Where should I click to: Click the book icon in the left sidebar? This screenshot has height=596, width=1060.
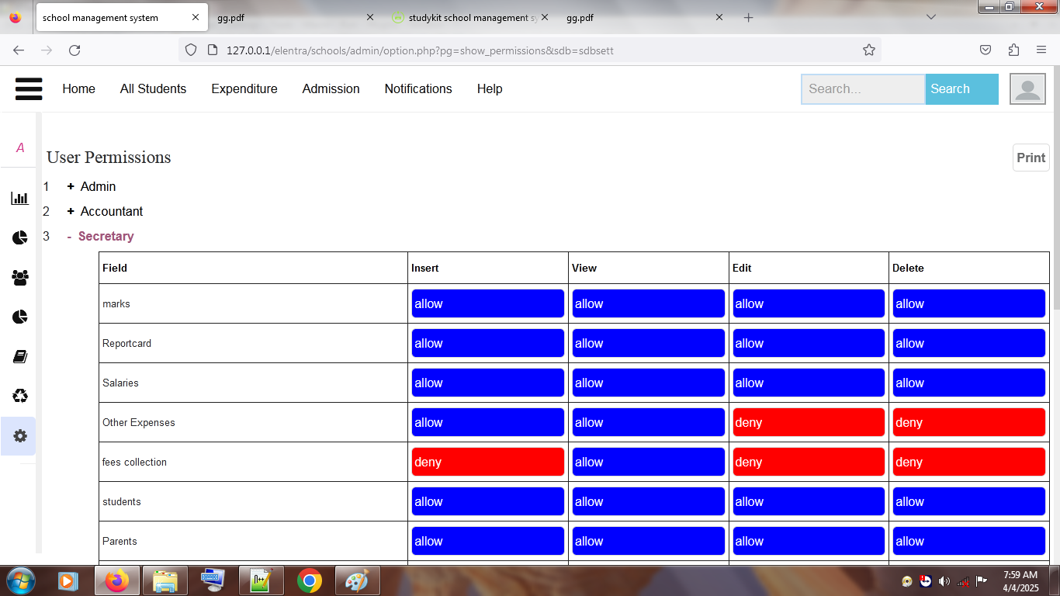point(19,355)
